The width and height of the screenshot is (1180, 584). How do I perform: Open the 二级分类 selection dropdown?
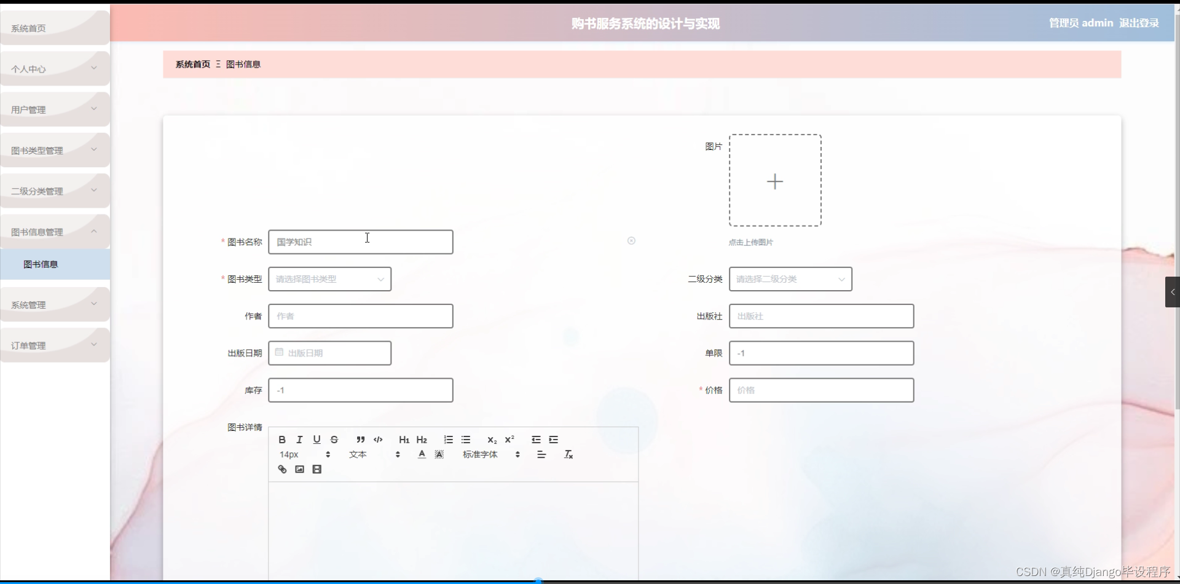tap(790, 278)
